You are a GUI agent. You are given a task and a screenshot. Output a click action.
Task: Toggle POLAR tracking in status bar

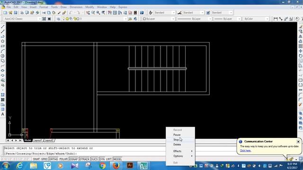(63, 159)
